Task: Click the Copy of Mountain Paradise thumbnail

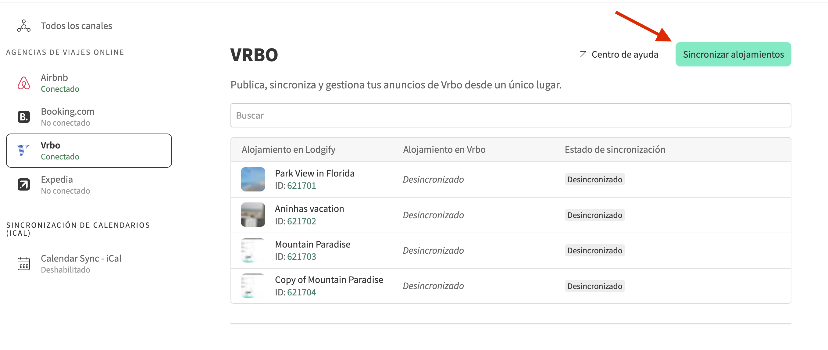Action: tap(253, 286)
